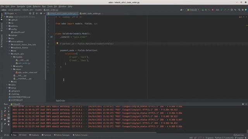Open the Edit menu
Screen dimensions: 248x139
pyautogui.click(x=7, y=7)
